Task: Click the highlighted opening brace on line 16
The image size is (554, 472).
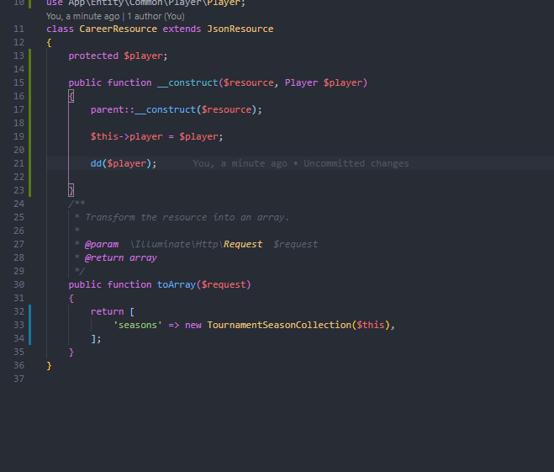Action: [x=71, y=96]
